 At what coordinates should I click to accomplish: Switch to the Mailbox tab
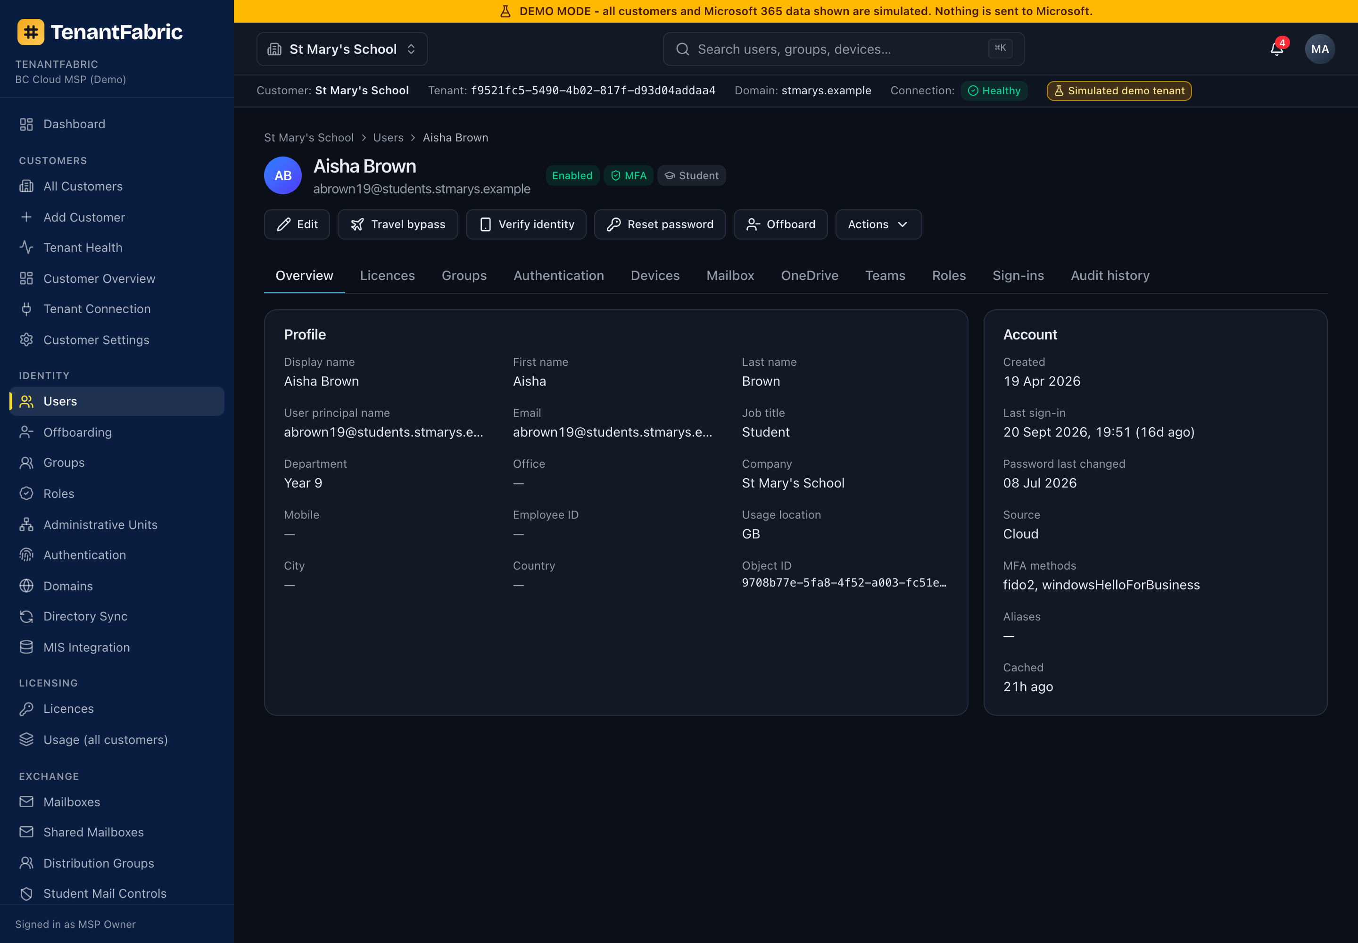730,276
